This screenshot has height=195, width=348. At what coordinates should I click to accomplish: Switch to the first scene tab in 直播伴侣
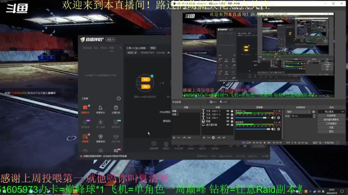pos(87,48)
